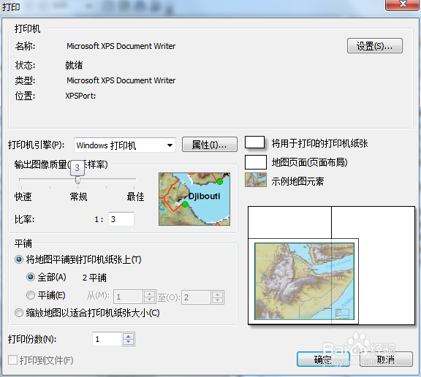Click the 设置(S)... printer setup button
421x377 pixels.
374,46
